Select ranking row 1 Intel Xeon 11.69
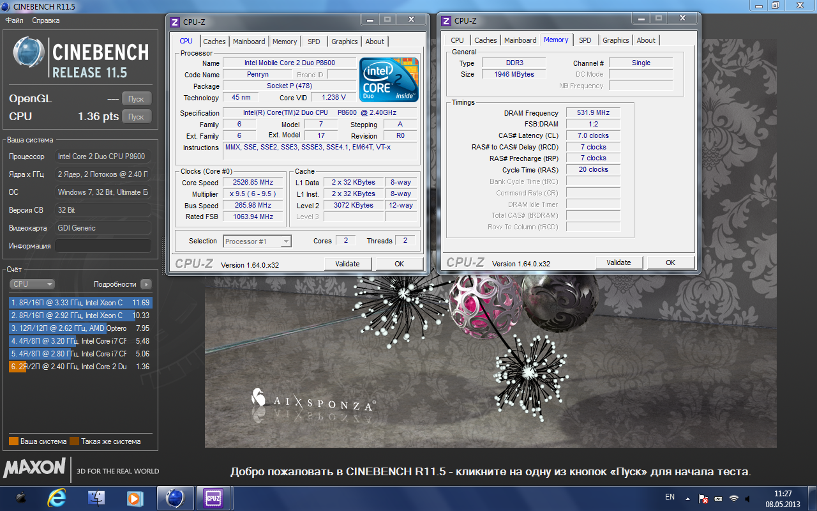 point(80,303)
